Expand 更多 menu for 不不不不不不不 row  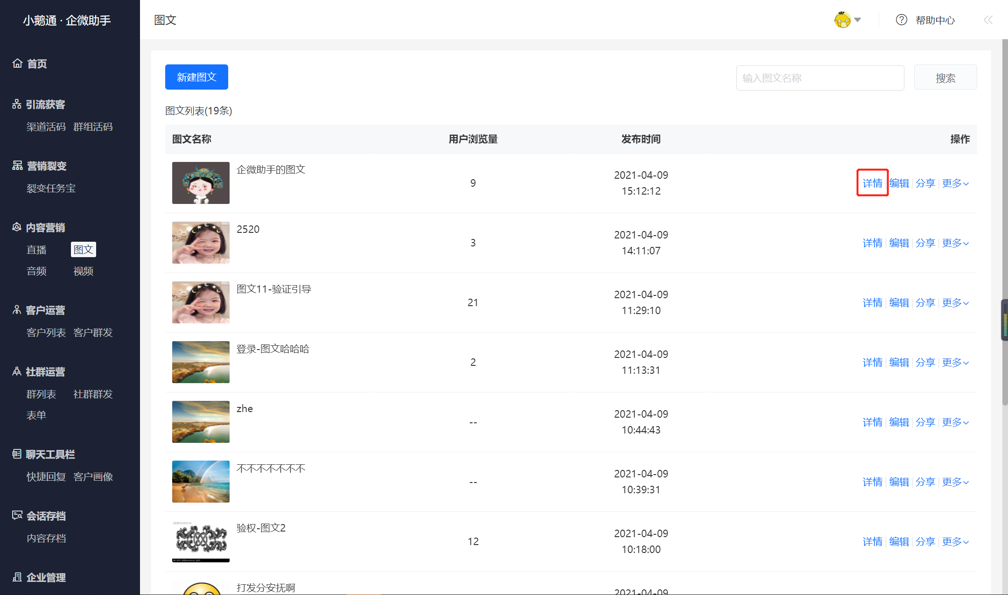point(955,482)
